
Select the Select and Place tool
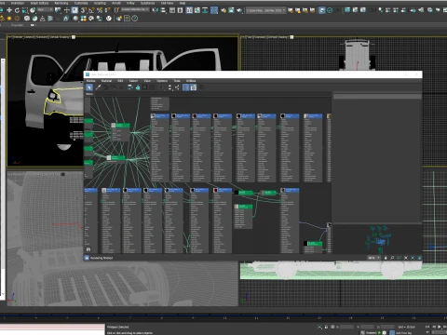point(33,10)
